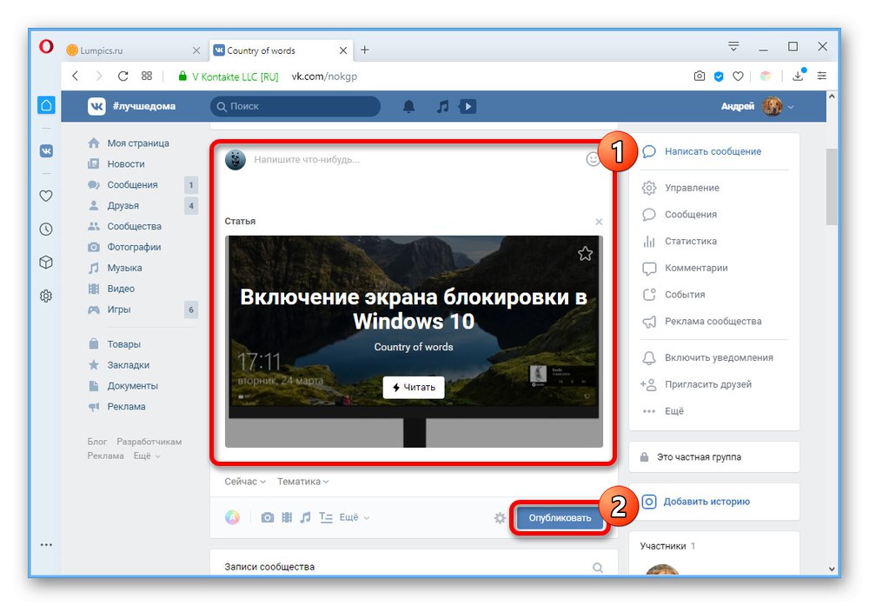Open Сообщества in the left menu
Image resolution: width=869 pixels, height=606 pixels.
coord(134,226)
